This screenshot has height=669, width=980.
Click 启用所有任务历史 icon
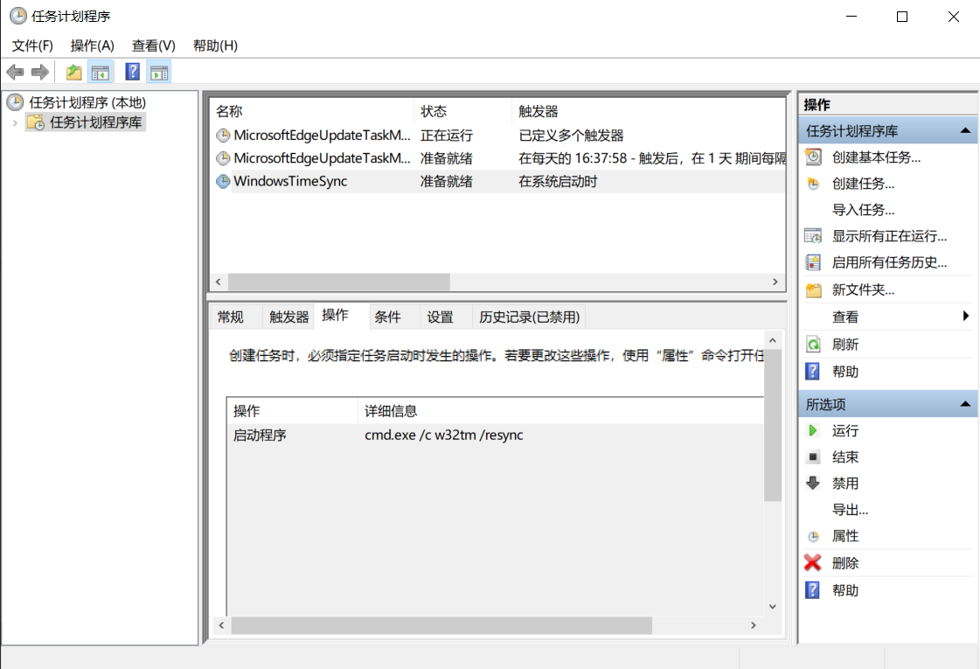[813, 262]
